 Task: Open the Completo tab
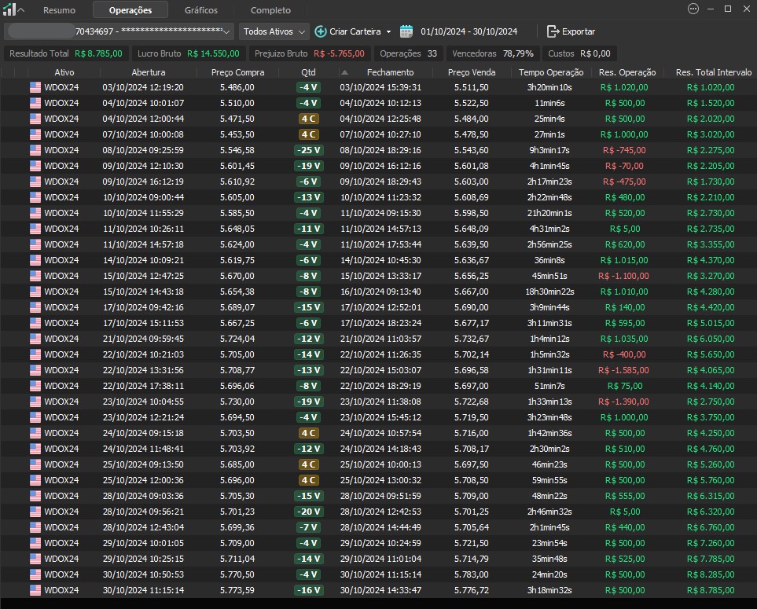coord(270,10)
